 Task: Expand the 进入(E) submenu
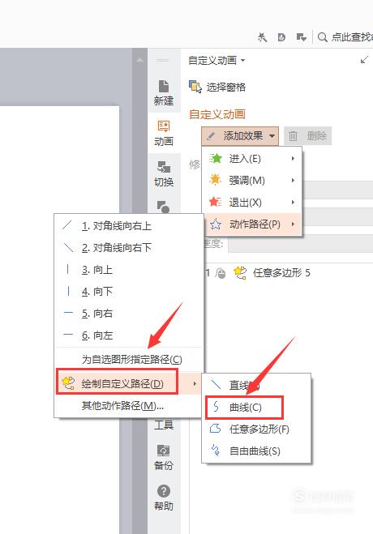252,158
